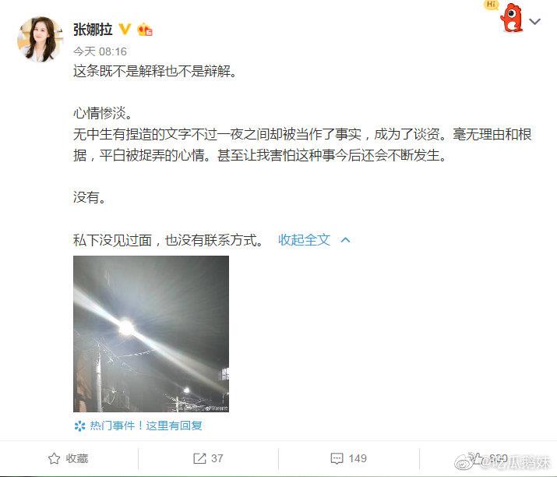This screenshot has width=557, height=477.
Task: Open the profile avatar photo
Action: tap(41, 40)
